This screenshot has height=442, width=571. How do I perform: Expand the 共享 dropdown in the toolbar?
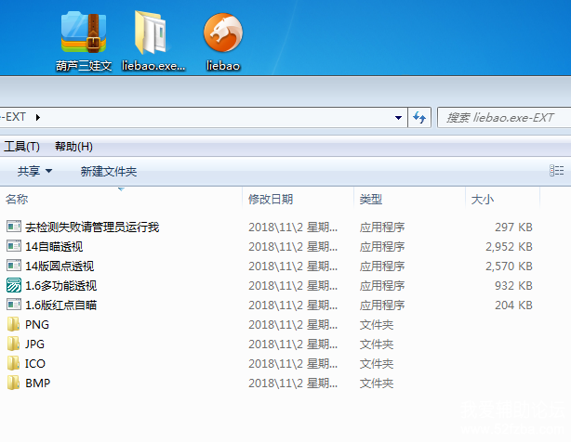click(35, 171)
